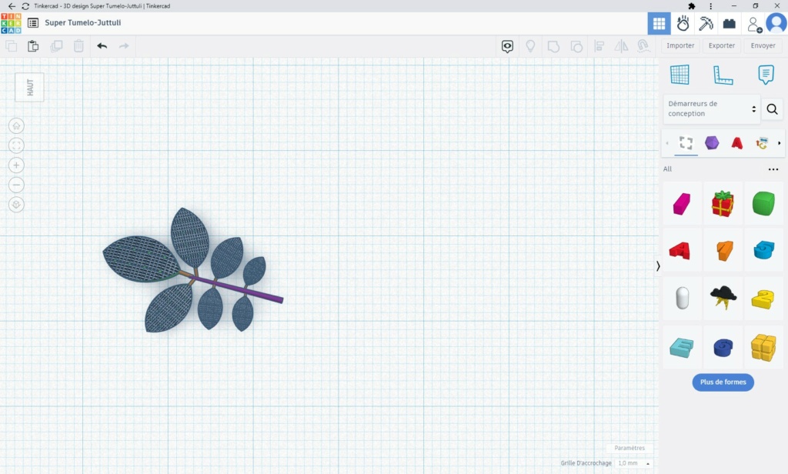The height and width of the screenshot is (474, 788).
Task: Toggle orthographic perspective view cube icon
Action: (16, 205)
